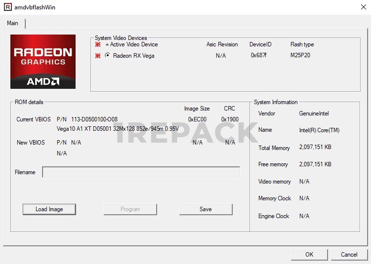The image size is (371, 264).
Task: Click the Program button
Action: click(130, 209)
